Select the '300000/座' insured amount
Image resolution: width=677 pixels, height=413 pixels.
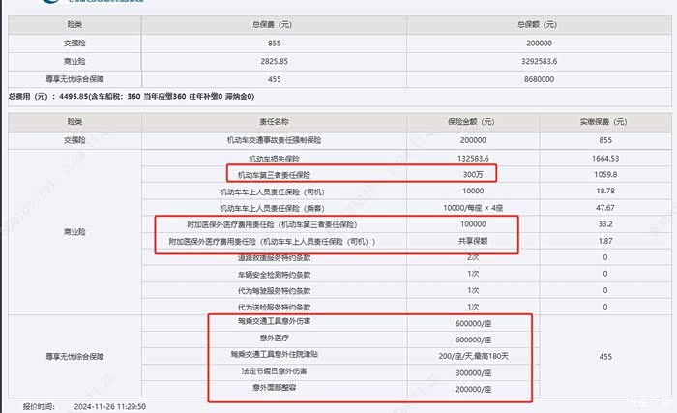tap(473, 373)
